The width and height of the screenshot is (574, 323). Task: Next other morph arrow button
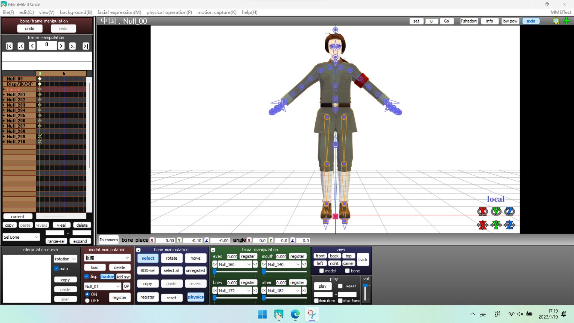(304, 291)
